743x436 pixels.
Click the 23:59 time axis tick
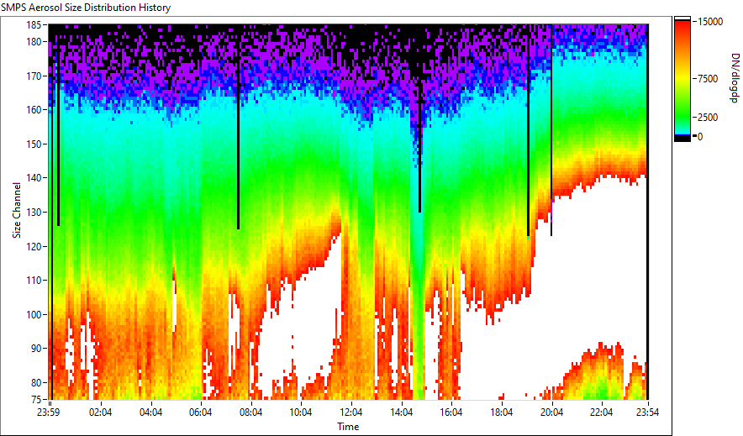(x=49, y=412)
